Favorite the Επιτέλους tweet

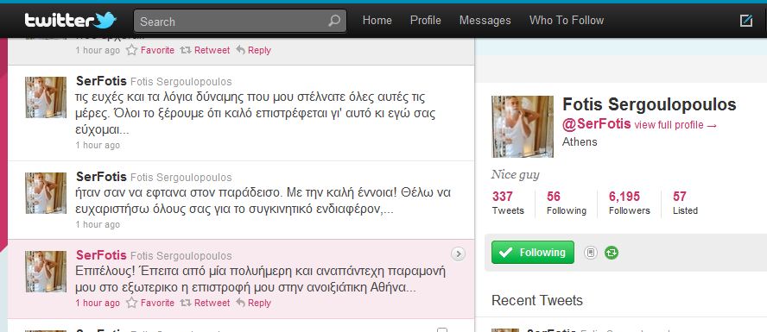click(150, 303)
